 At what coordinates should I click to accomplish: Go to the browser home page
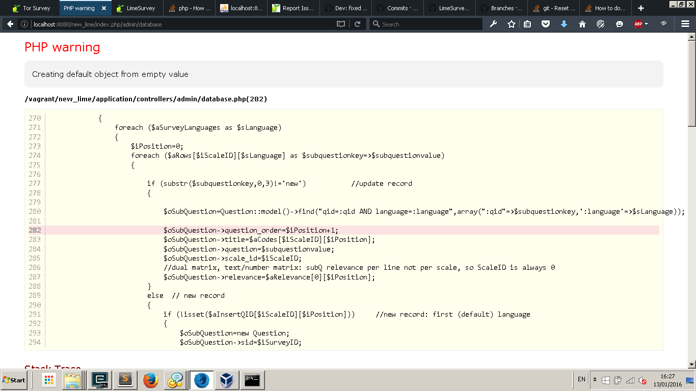(x=582, y=24)
